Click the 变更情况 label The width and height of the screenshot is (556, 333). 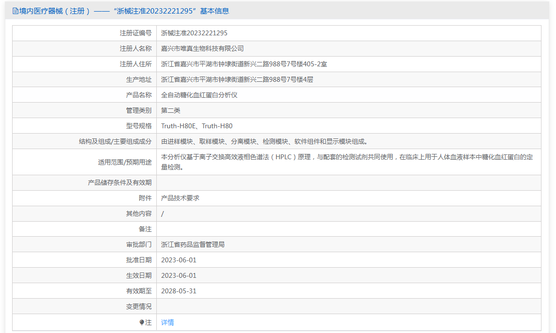[139, 306]
